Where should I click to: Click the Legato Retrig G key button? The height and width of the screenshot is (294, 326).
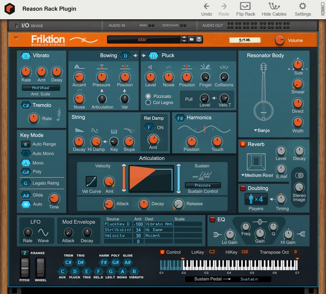[x=26, y=183]
